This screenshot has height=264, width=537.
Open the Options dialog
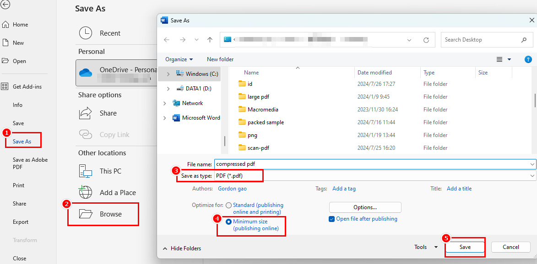click(365, 207)
